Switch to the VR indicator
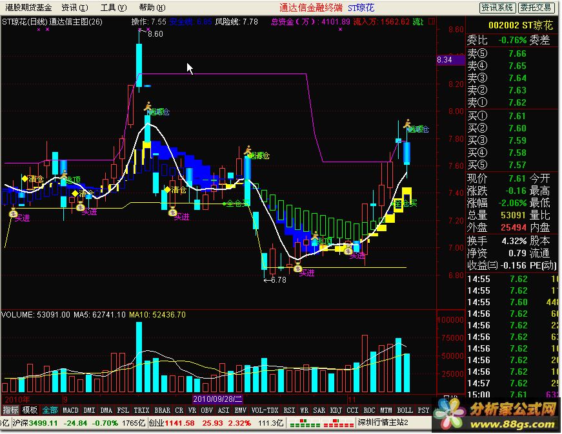This screenshot has height=434, width=562. coord(192,410)
